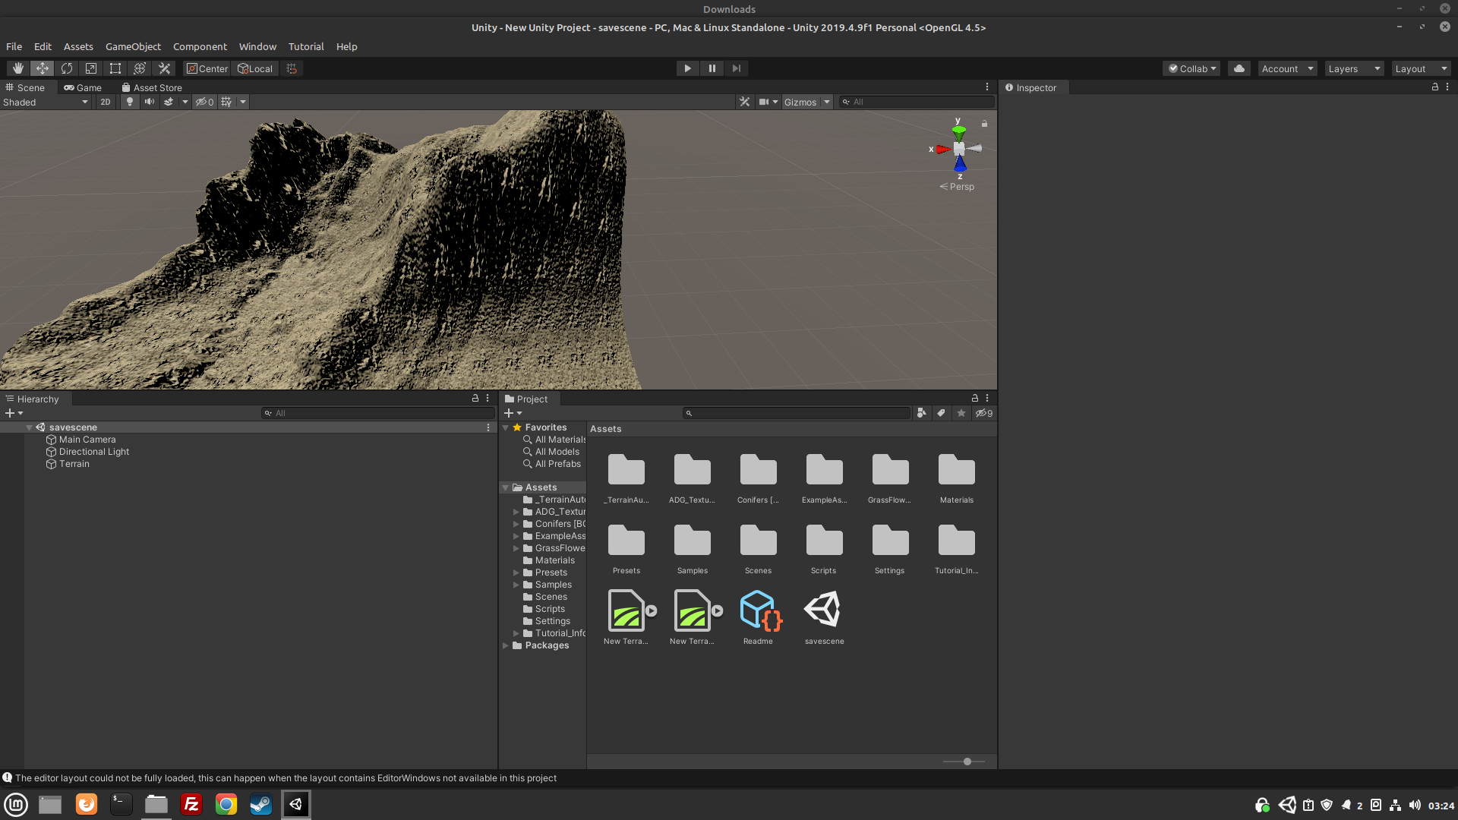Click the Pause button

coord(712,68)
